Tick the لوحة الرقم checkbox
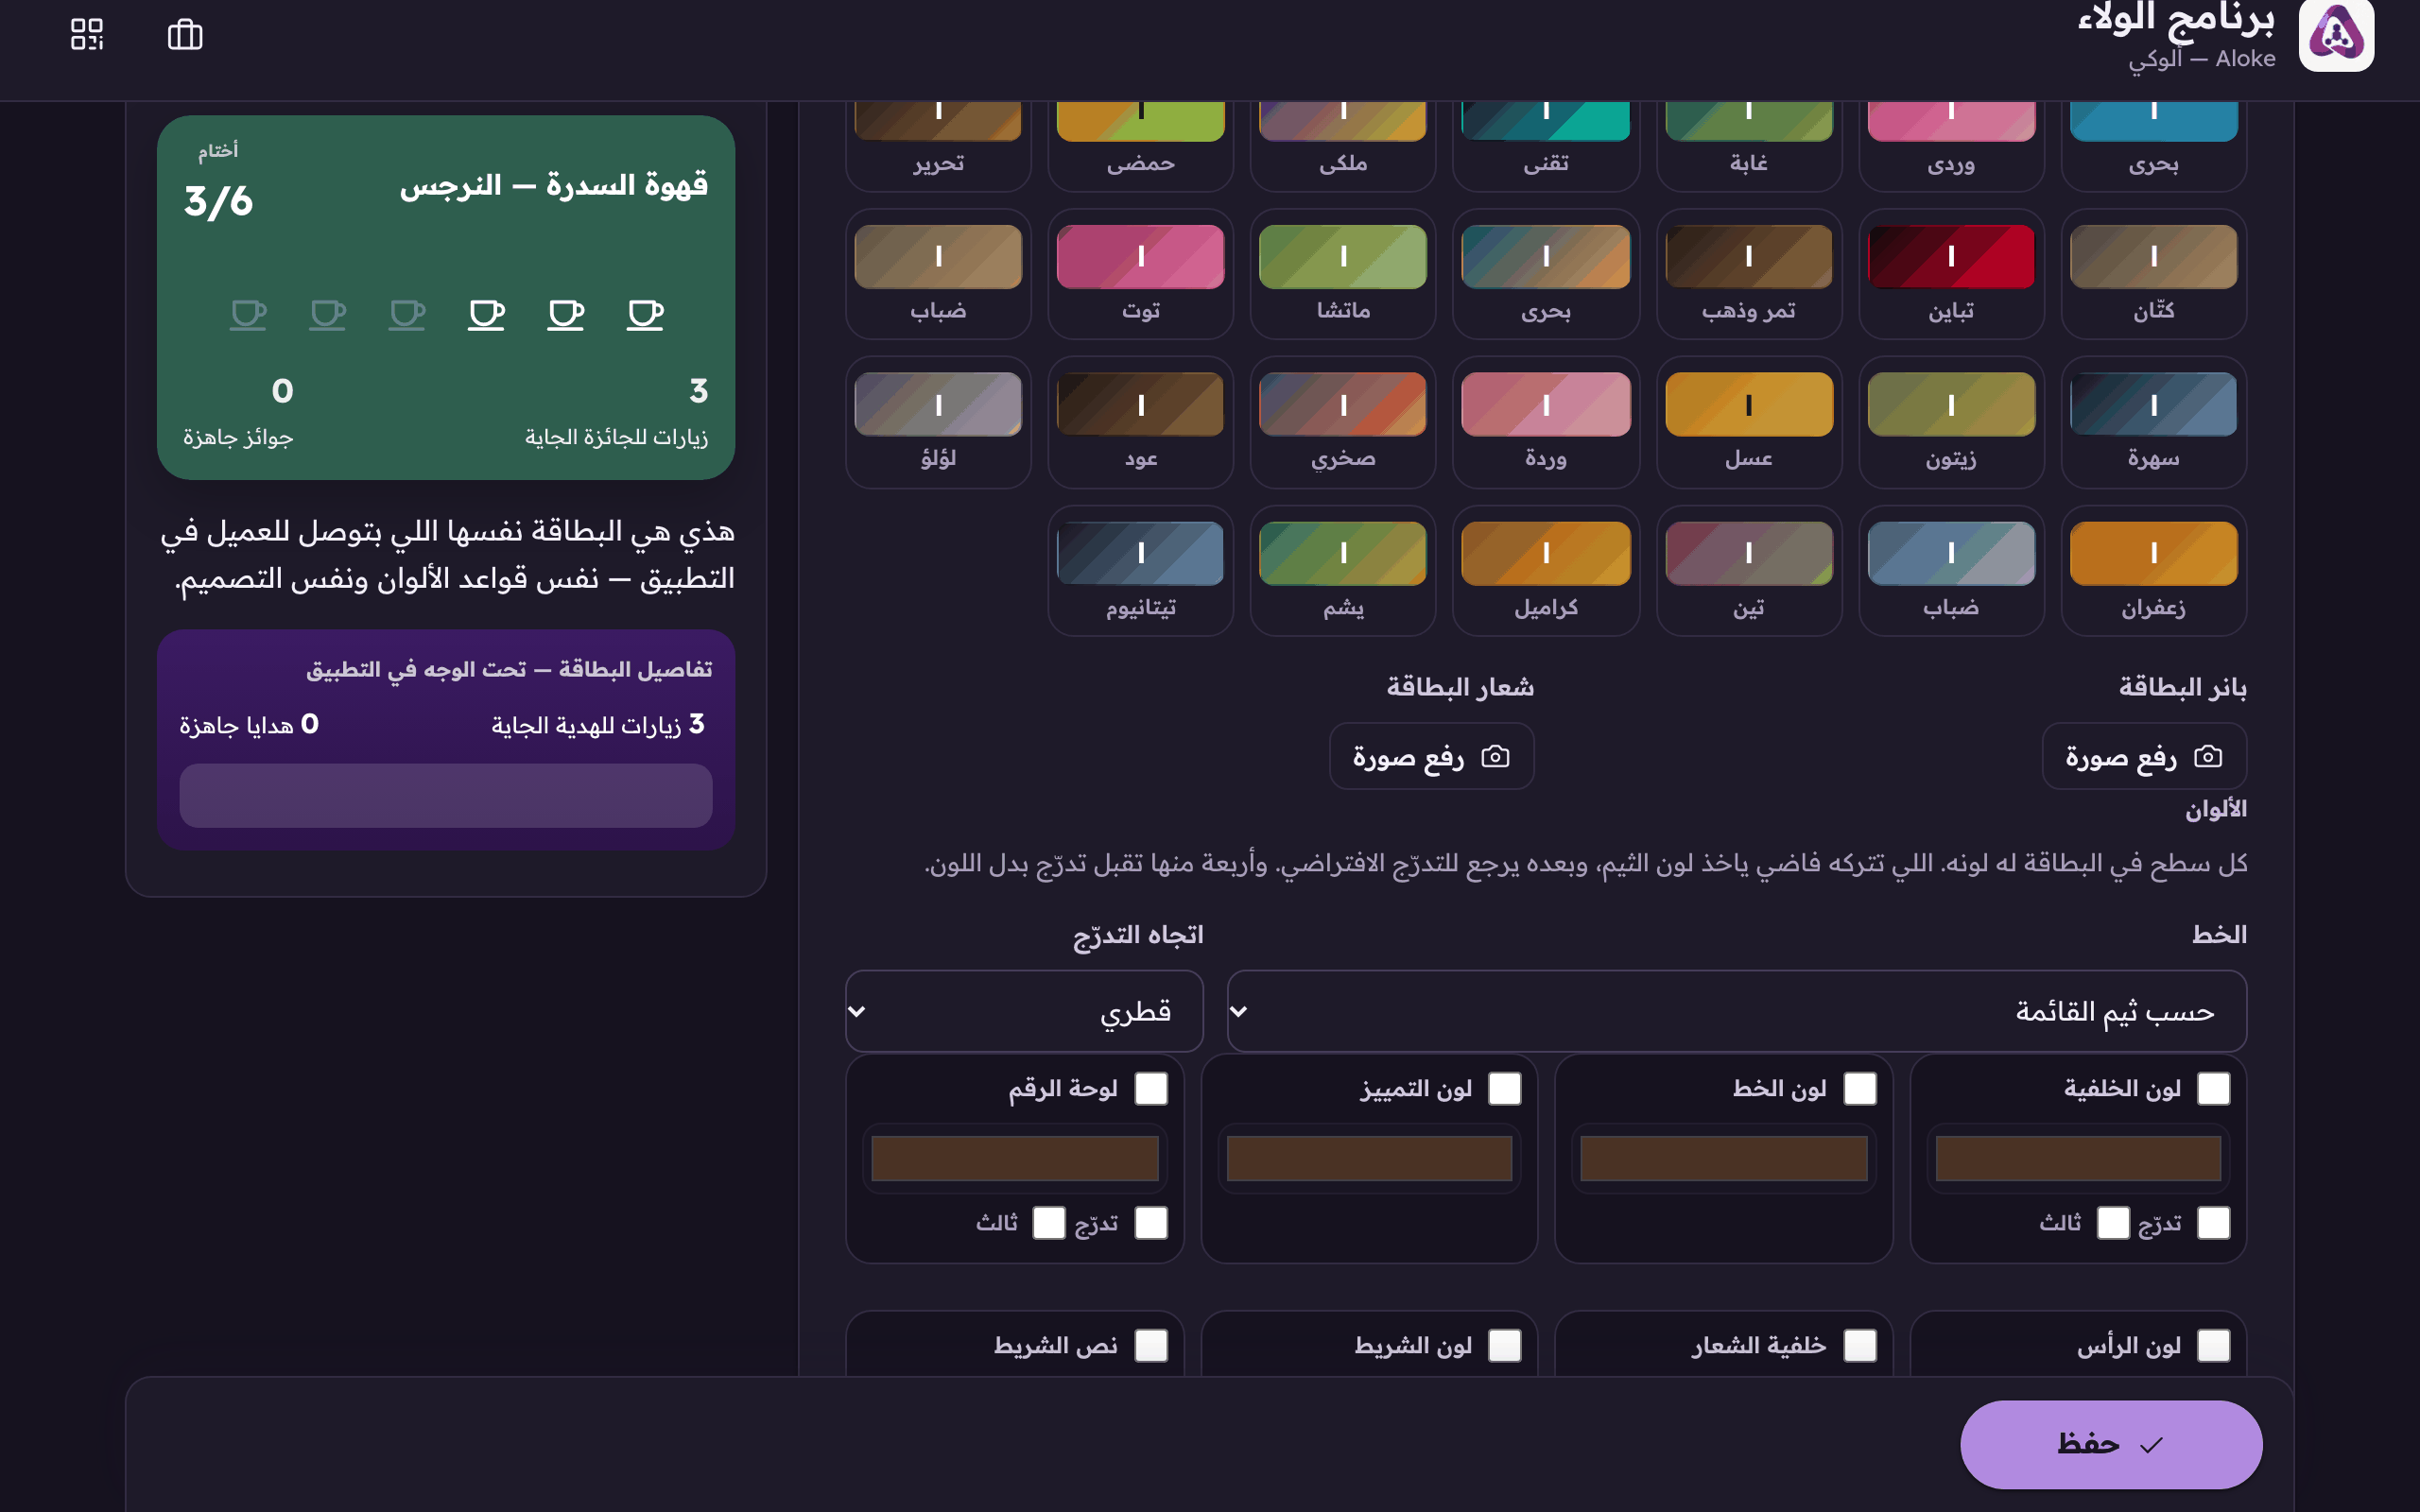The width and height of the screenshot is (2420, 1512). pyautogui.click(x=1151, y=1088)
